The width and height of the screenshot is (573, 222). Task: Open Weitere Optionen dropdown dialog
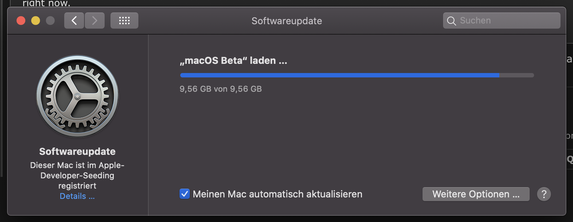(476, 194)
